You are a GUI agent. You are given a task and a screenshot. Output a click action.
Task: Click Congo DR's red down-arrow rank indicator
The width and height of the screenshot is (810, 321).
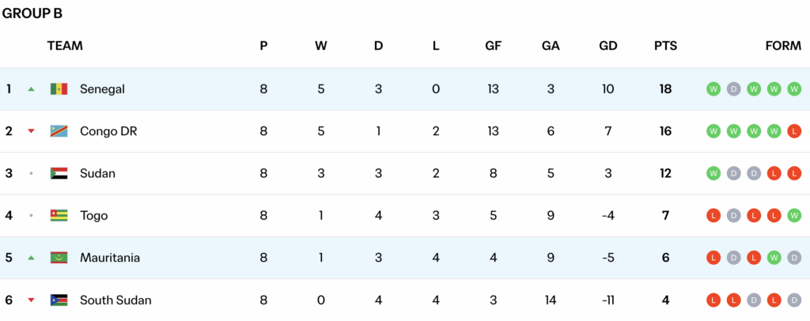[32, 131]
